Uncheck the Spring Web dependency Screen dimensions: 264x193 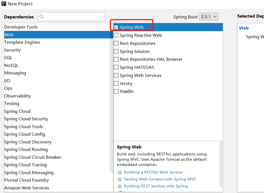click(116, 27)
